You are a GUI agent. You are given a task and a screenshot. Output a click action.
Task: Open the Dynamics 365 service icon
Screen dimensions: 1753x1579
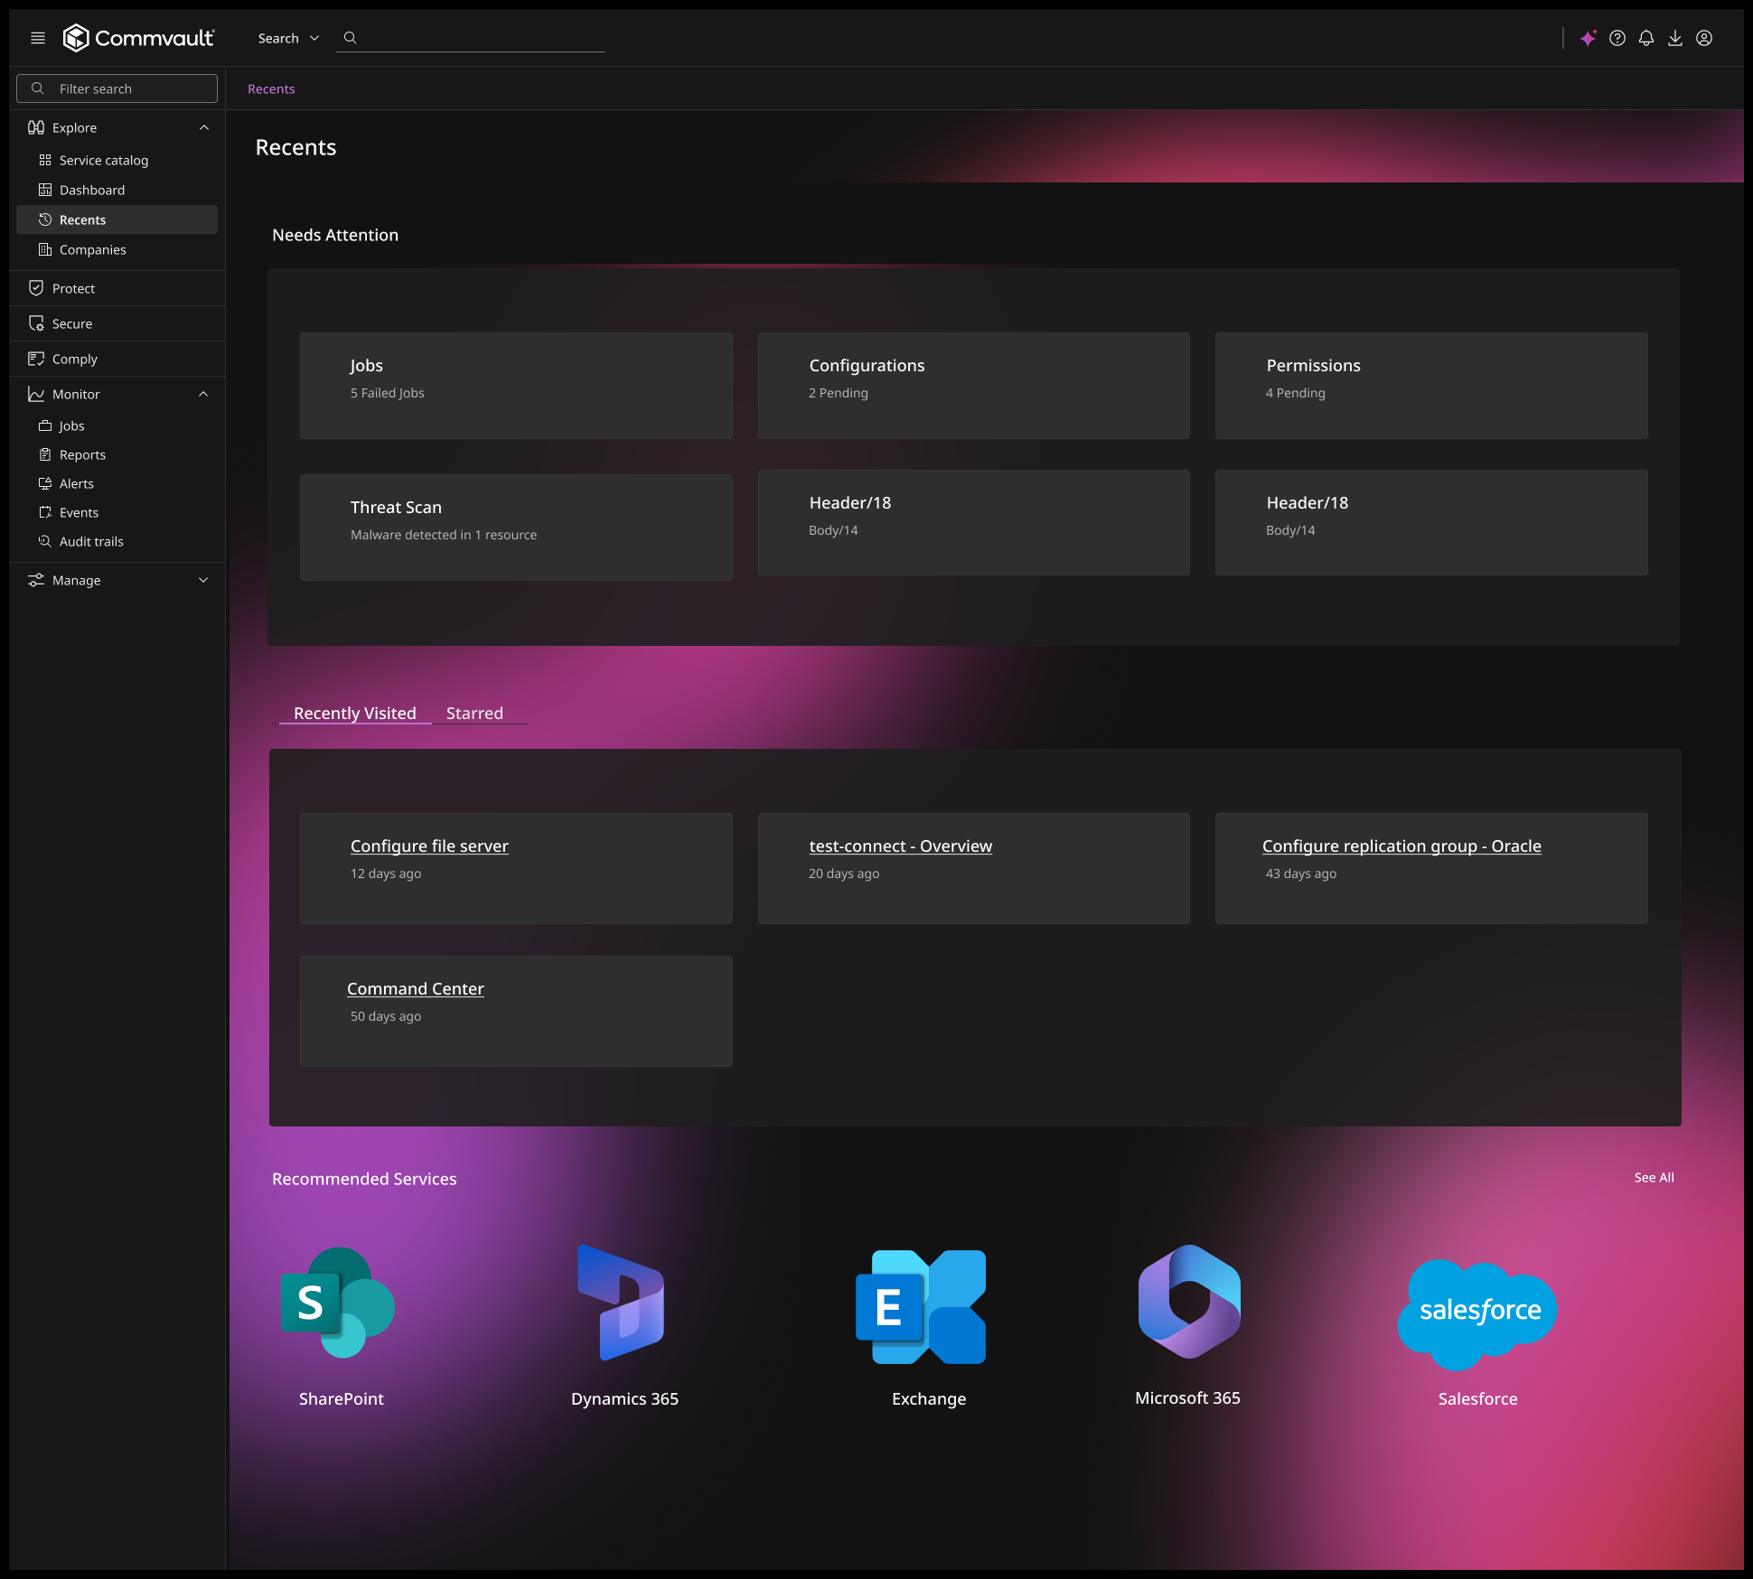[621, 1303]
